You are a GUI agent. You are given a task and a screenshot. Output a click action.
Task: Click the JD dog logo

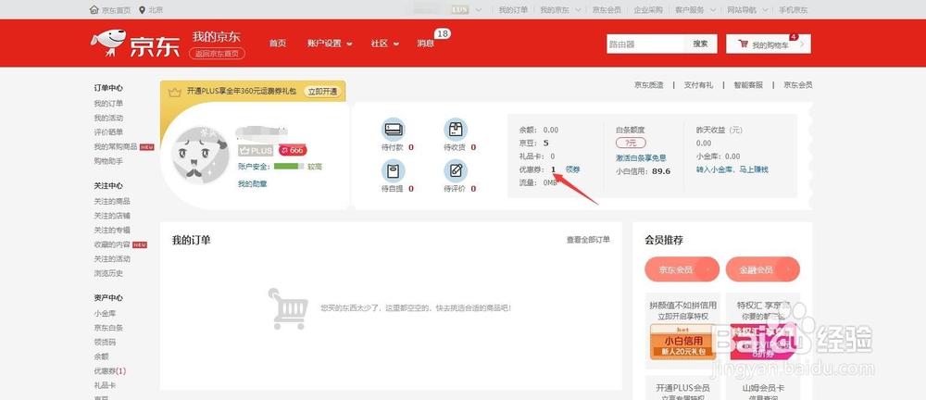click(x=108, y=44)
